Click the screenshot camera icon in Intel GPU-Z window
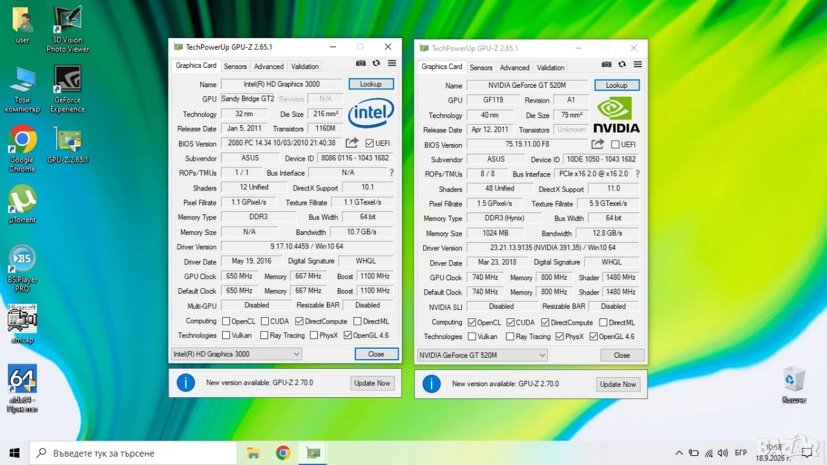 [x=361, y=63]
